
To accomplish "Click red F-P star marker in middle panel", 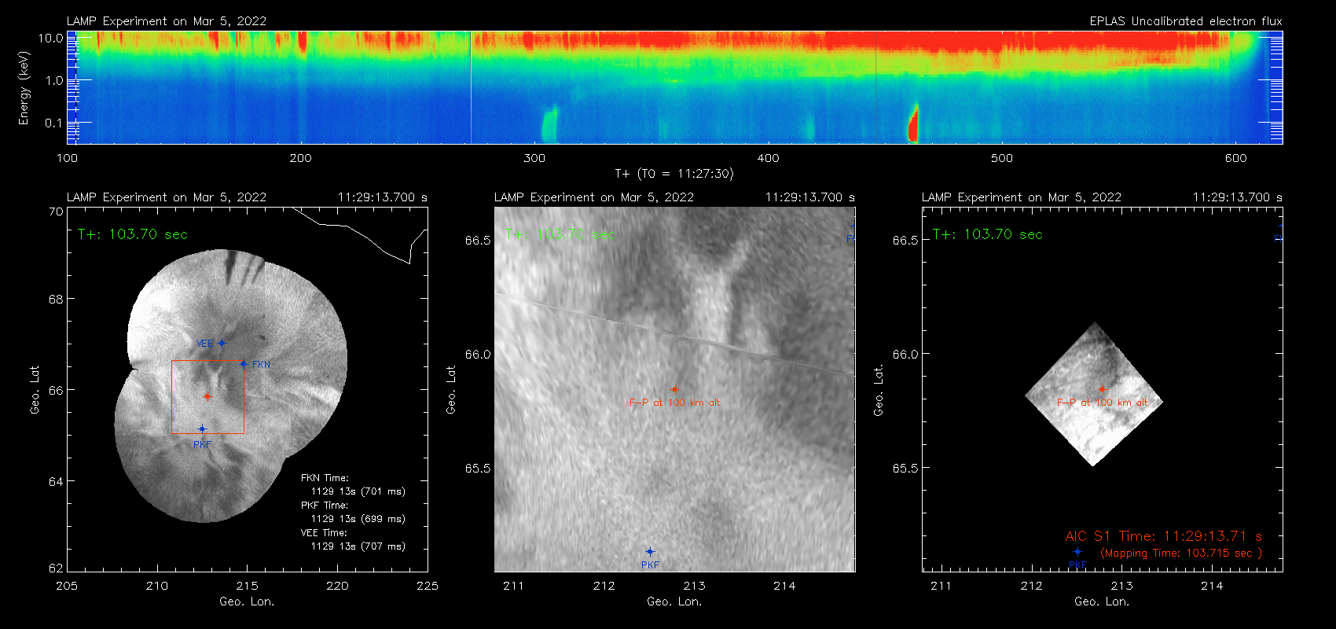I will [x=674, y=389].
